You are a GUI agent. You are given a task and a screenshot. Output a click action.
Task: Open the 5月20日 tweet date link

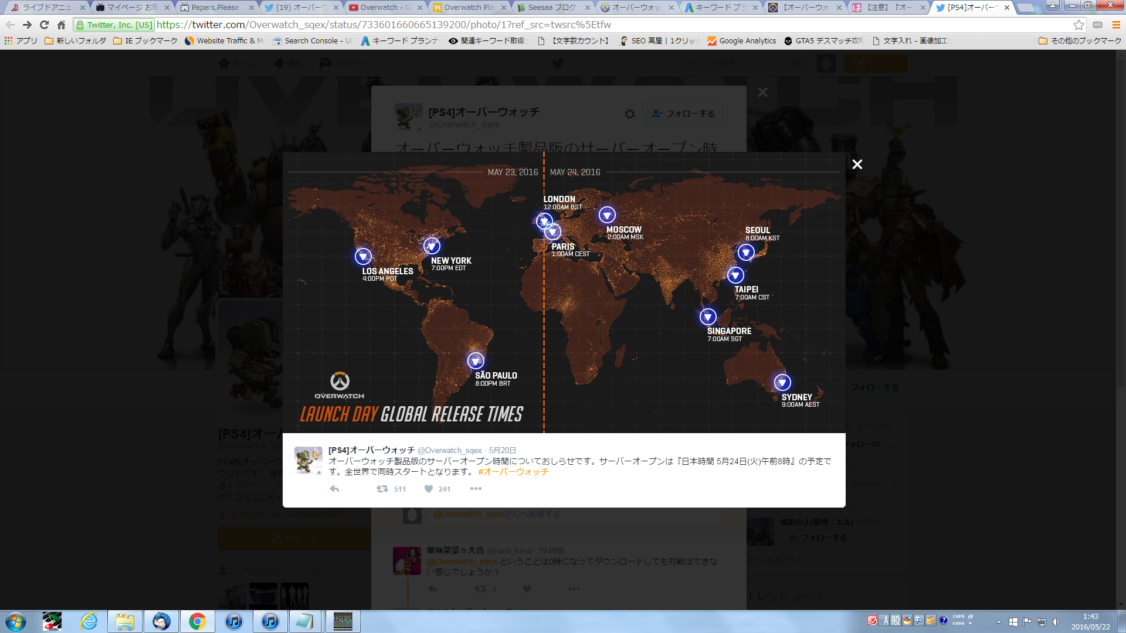[x=503, y=450]
